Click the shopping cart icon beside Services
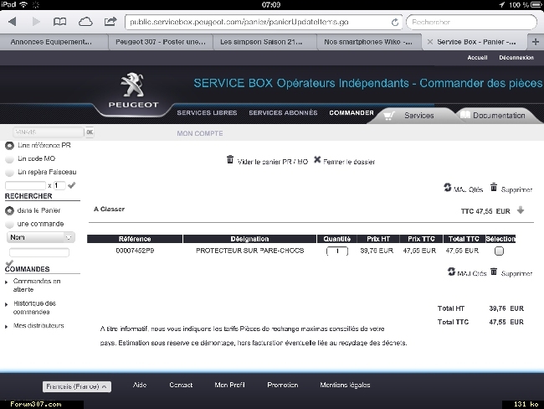The height and width of the screenshot is (409, 544). coord(389,116)
